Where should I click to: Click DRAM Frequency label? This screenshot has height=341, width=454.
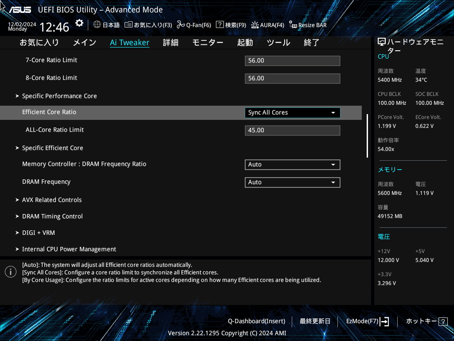[46, 182]
